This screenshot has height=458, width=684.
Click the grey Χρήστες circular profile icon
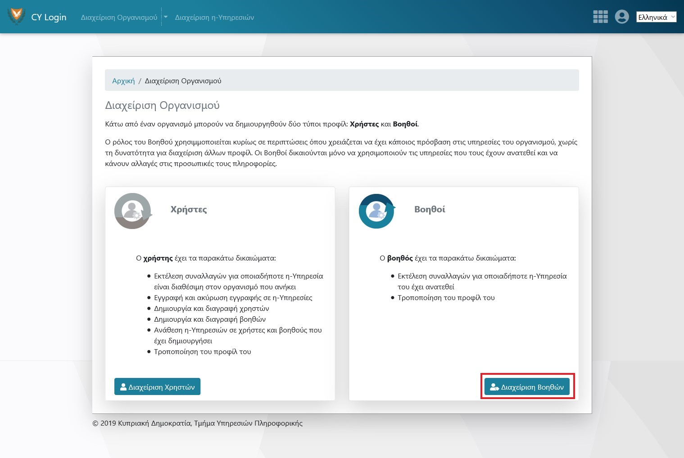132,211
